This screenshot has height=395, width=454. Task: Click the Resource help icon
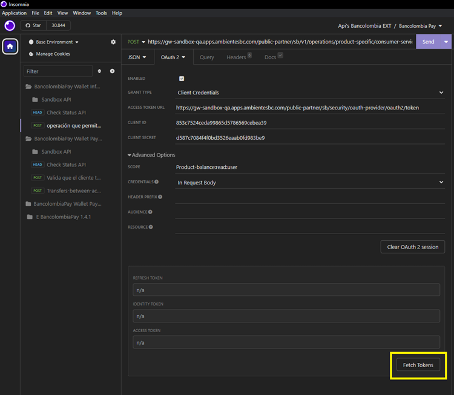click(151, 227)
